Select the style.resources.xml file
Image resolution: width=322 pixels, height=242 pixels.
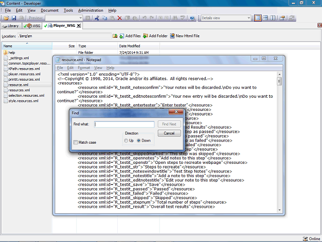pos(23,101)
